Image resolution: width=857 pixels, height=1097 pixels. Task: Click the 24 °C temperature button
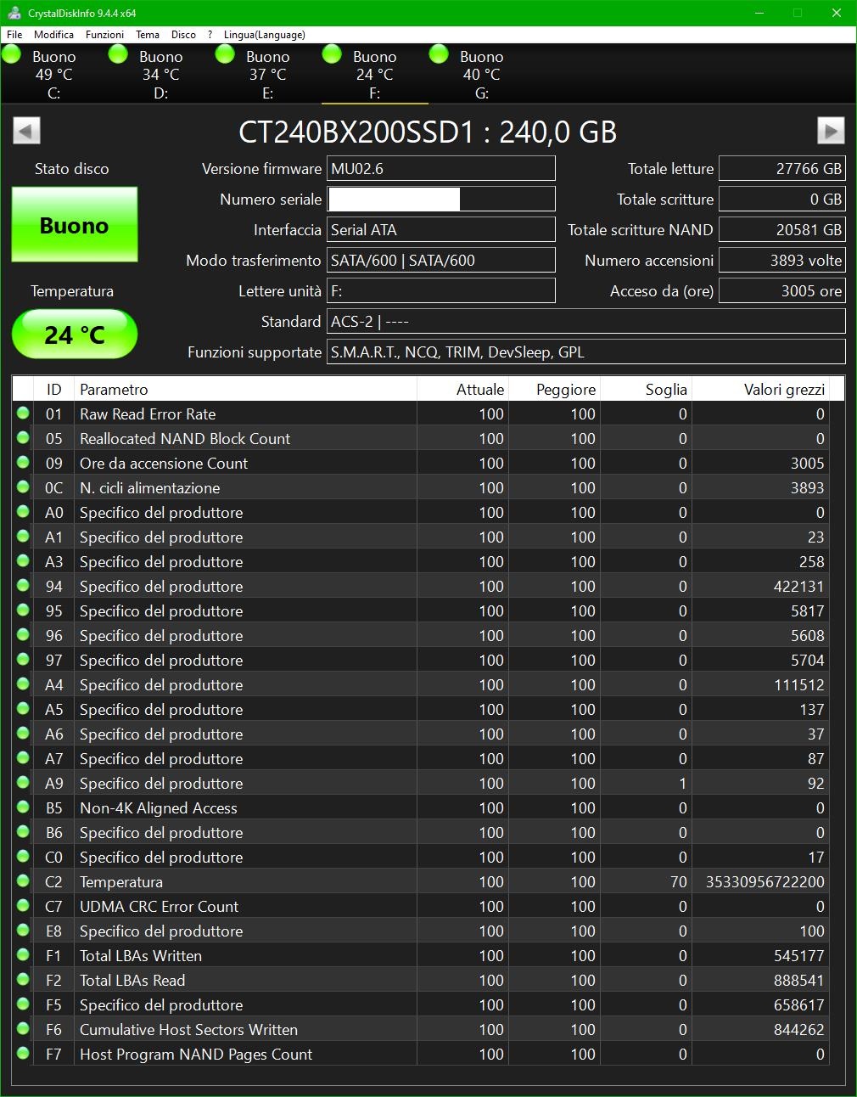click(x=75, y=334)
